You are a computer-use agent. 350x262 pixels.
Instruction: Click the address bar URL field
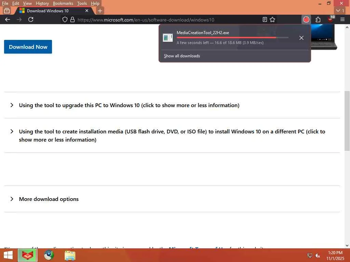(x=146, y=20)
